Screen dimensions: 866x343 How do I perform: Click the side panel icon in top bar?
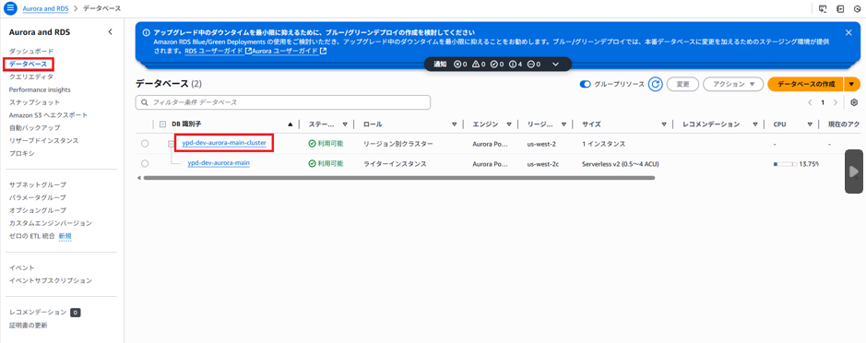point(840,9)
